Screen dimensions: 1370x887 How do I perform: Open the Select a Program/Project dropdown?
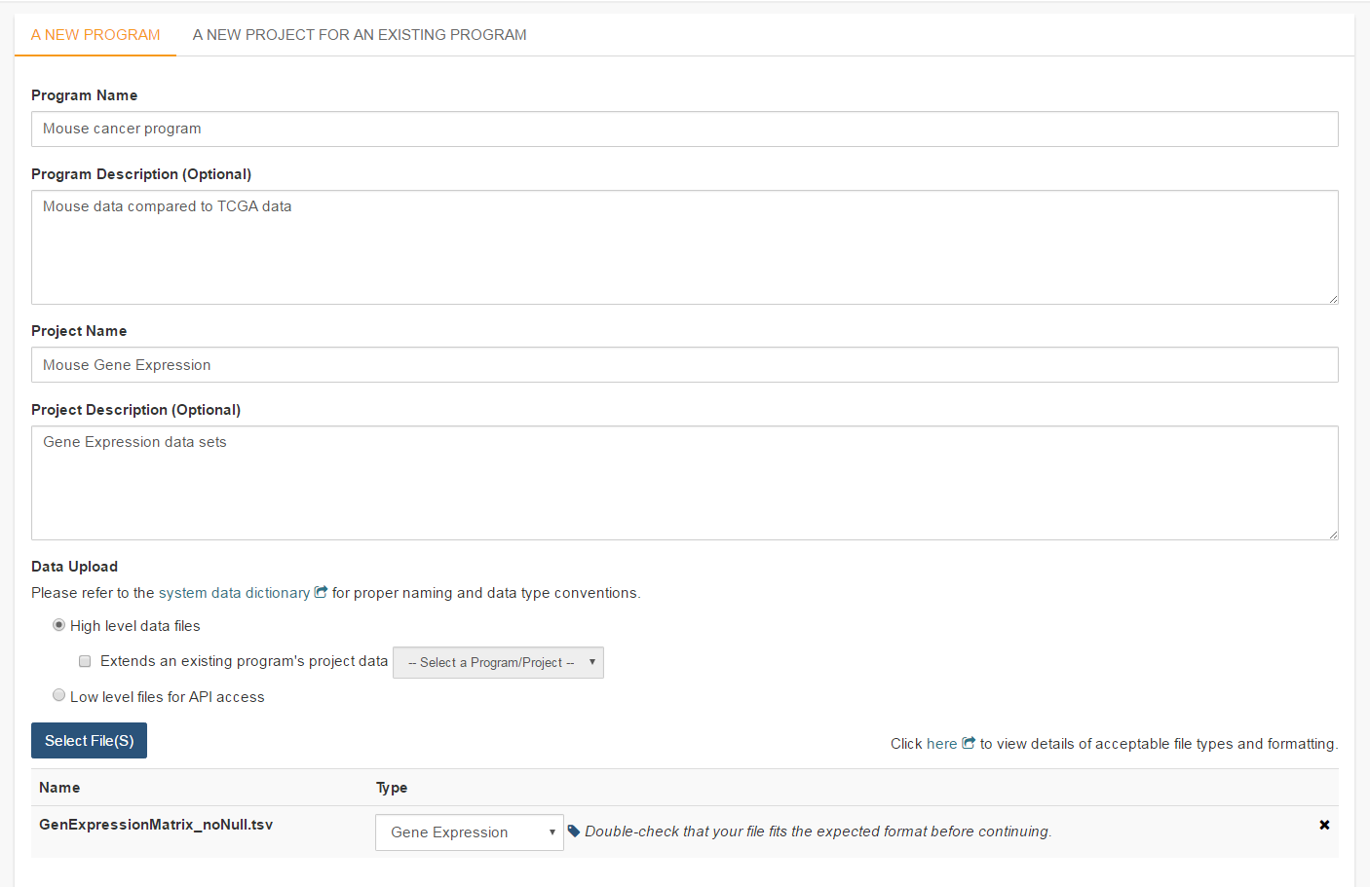(x=498, y=662)
